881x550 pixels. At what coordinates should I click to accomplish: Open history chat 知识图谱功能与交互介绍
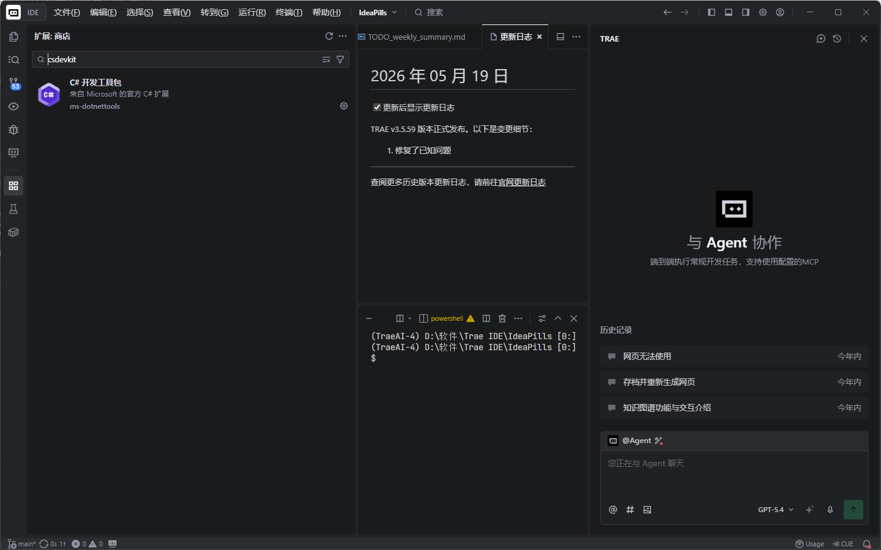(734, 408)
